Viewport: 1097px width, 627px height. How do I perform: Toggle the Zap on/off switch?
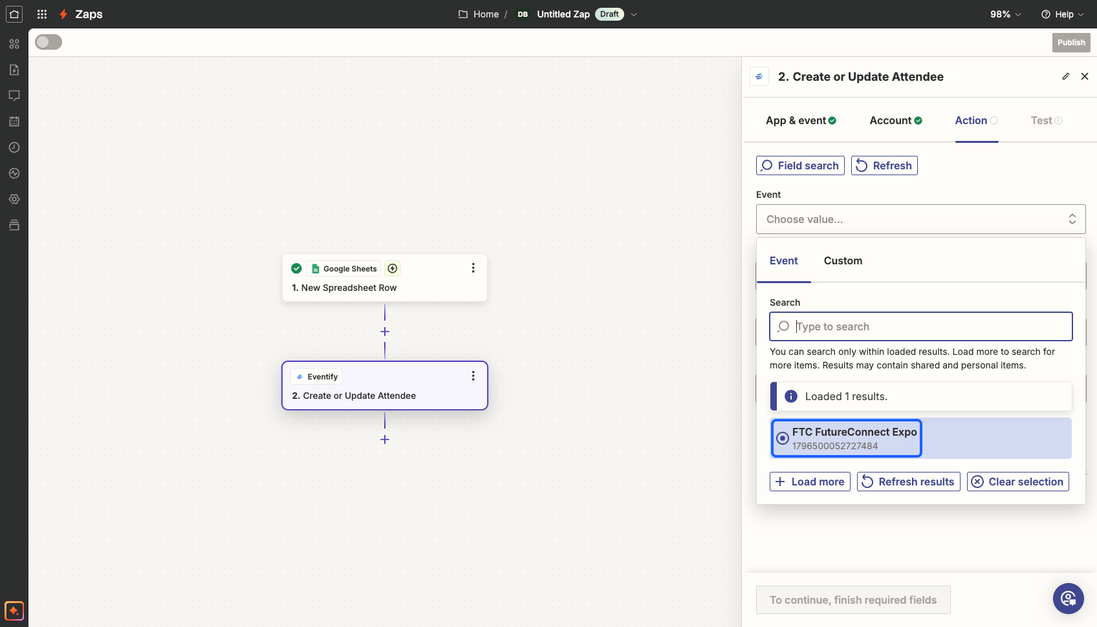pyautogui.click(x=49, y=42)
